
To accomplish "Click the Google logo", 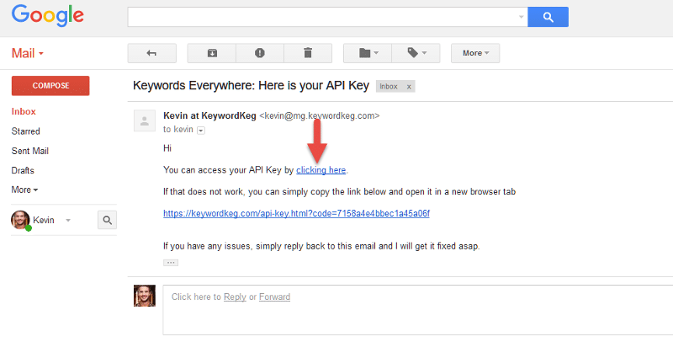I will pos(47,16).
